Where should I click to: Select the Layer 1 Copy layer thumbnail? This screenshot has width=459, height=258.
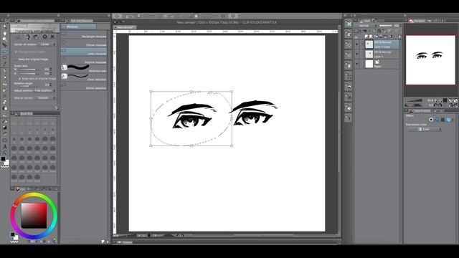369,44
